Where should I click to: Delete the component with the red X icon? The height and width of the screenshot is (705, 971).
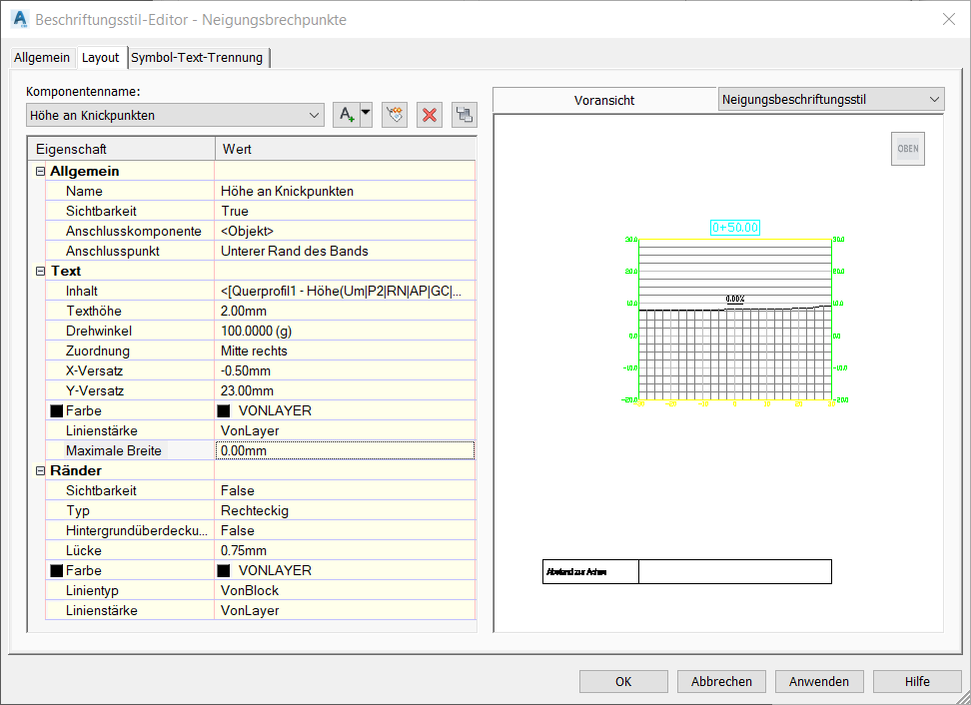tap(431, 115)
